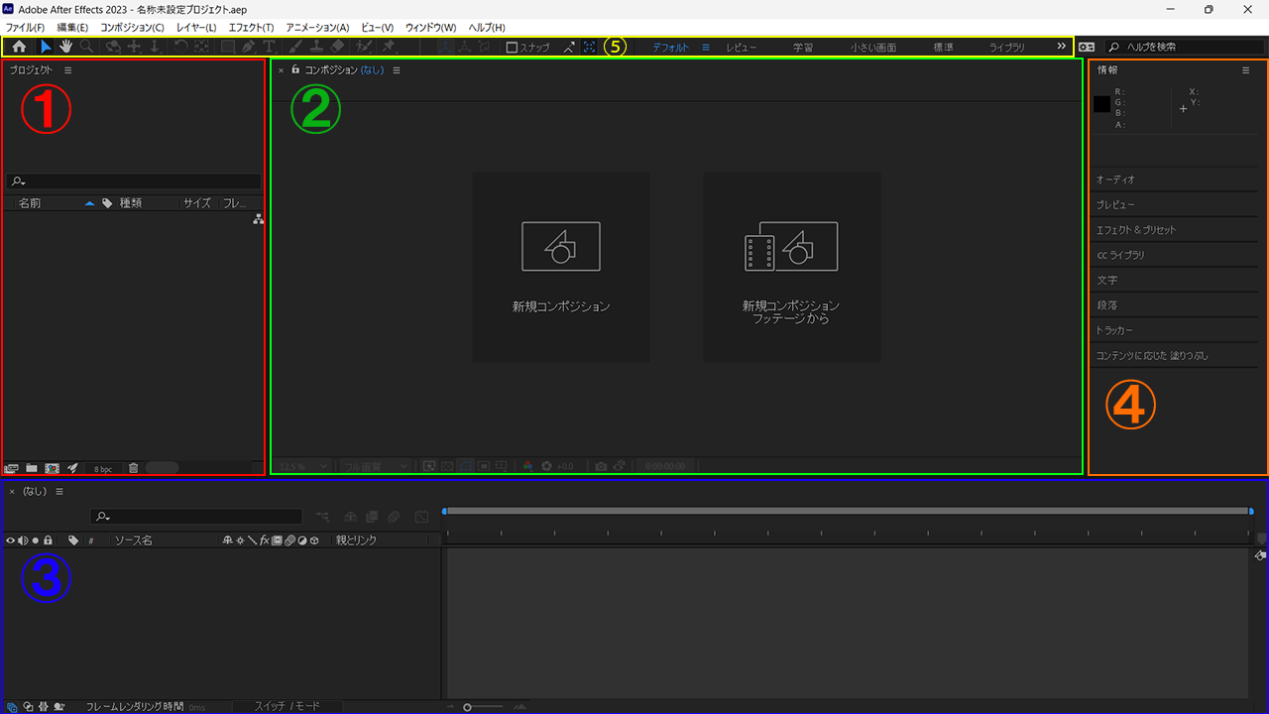Image resolution: width=1269 pixels, height=714 pixels.
Task: Select the Zoom magnifier tool
Action: [87, 47]
